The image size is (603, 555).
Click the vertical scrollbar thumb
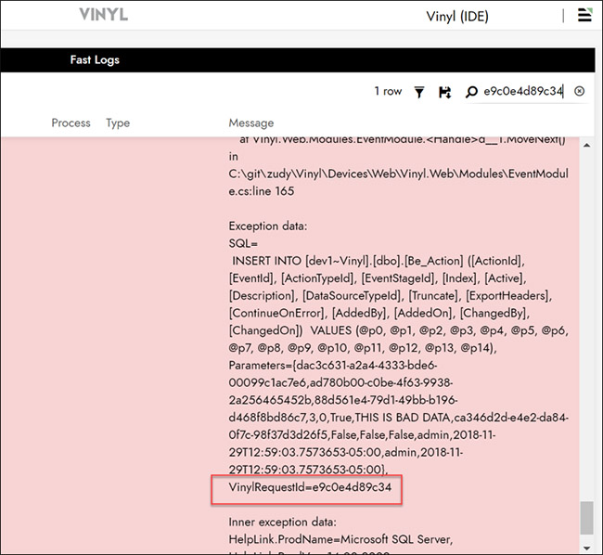585,518
